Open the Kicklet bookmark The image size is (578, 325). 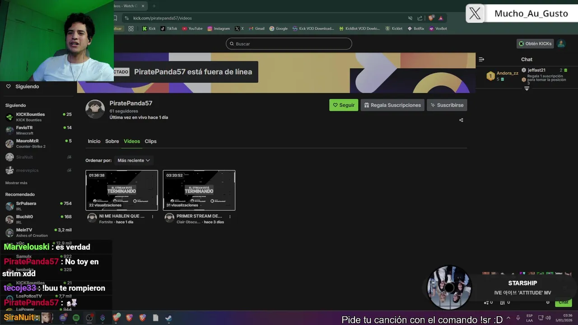pyautogui.click(x=394, y=28)
